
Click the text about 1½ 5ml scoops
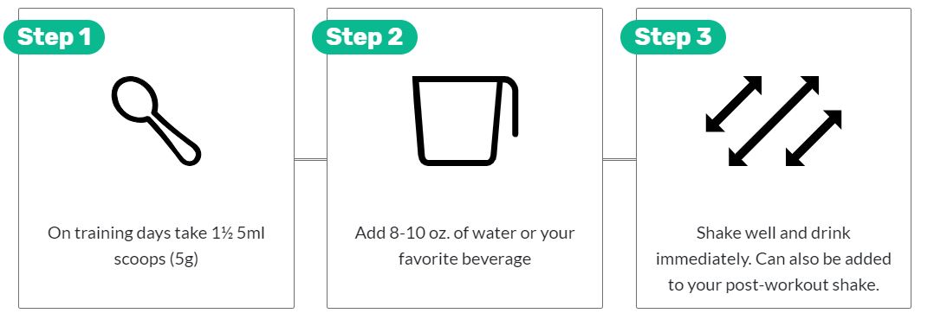click(x=156, y=246)
